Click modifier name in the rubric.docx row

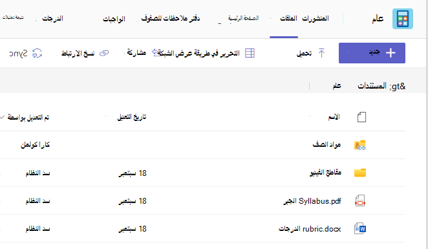click(38, 229)
